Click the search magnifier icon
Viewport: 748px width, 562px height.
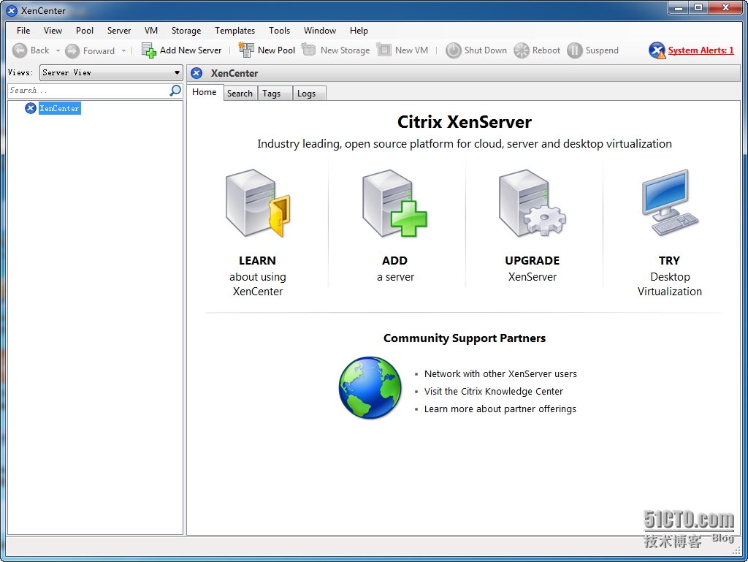pos(175,90)
